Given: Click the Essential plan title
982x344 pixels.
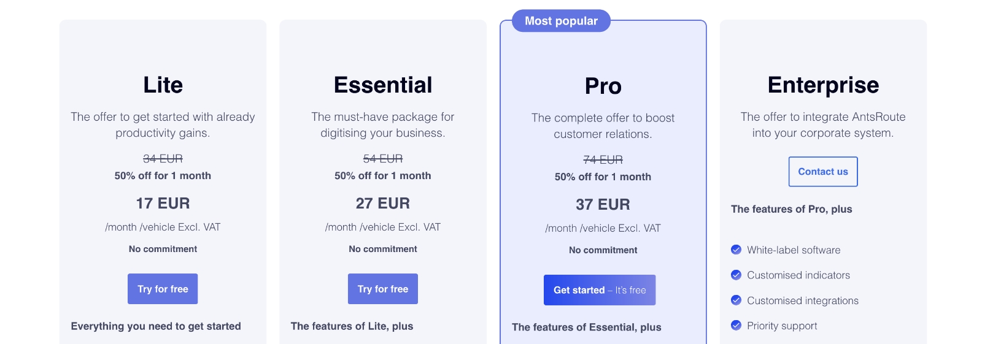Looking at the screenshot, I should (x=383, y=85).
